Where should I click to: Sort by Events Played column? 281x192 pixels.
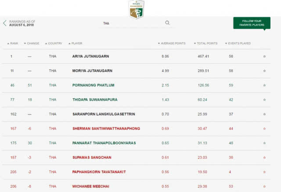coord(238,43)
